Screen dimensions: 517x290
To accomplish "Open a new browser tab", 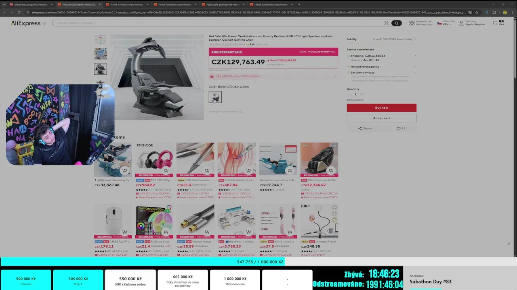I will click(x=299, y=4).
